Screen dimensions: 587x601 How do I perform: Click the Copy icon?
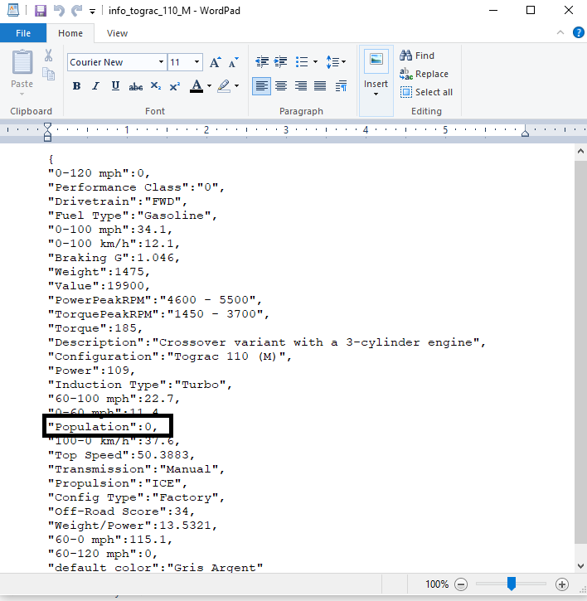48,74
